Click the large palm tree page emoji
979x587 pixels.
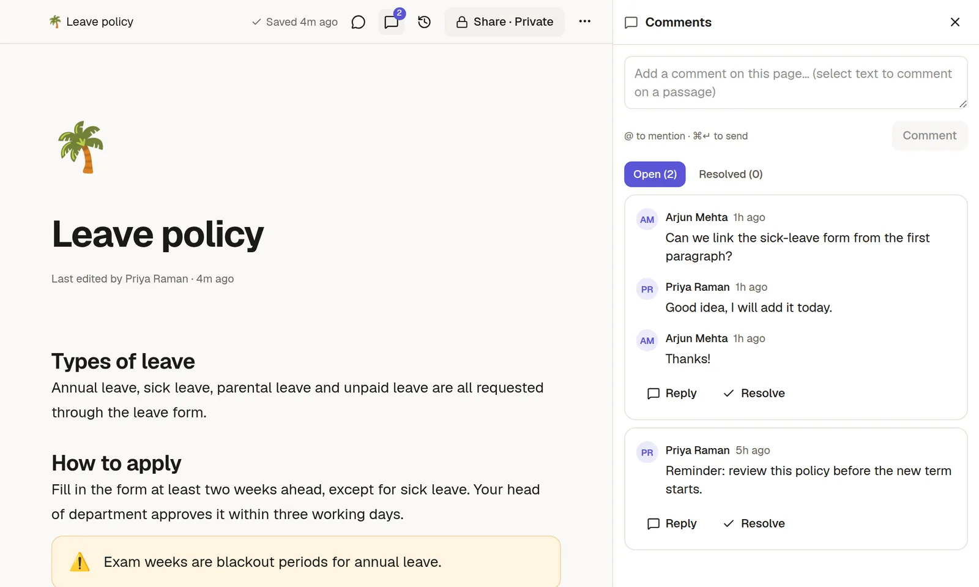tap(81, 147)
